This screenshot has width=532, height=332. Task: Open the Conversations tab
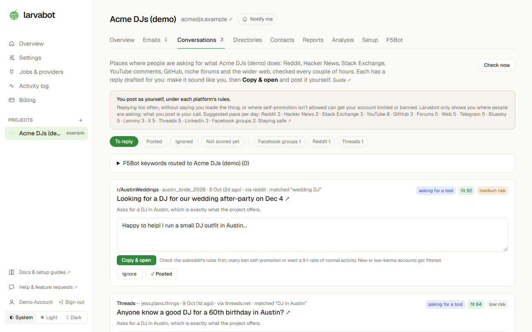(x=201, y=40)
